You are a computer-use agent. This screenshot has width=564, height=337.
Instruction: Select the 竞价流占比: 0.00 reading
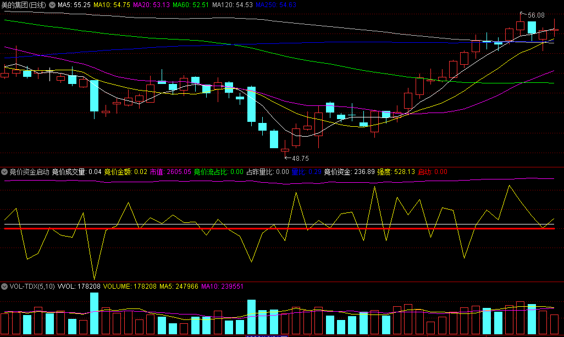[219, 172]
